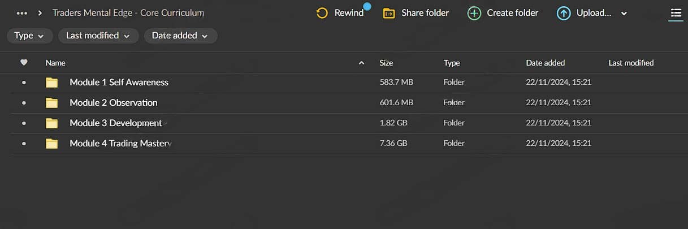This screenshot has height=229, width=688.
Task: Open the Type filter dropdown
Action: [x=29, y=36]
